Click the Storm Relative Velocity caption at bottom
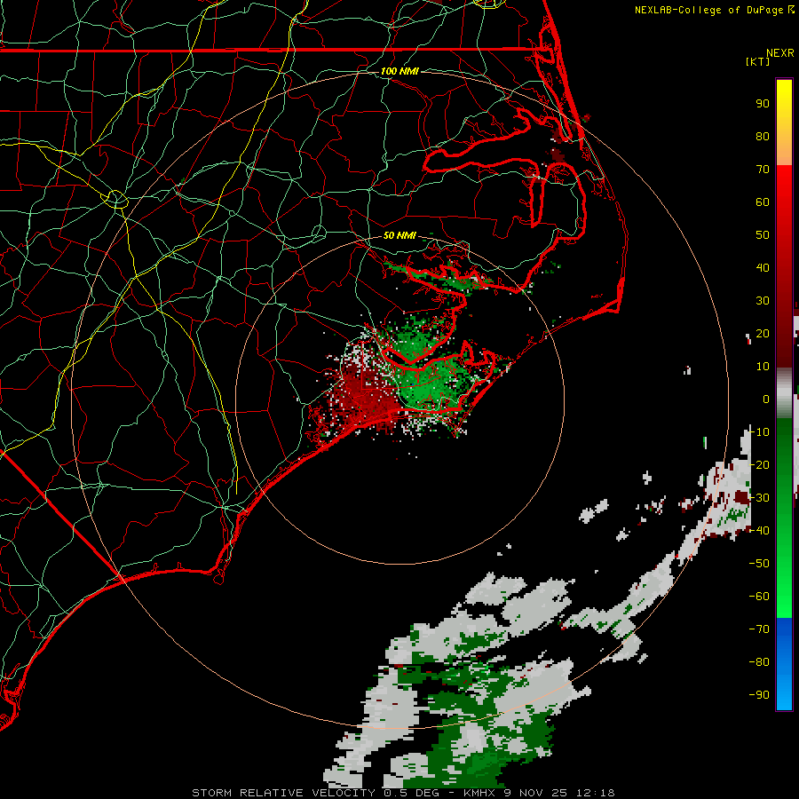Viewport: 799px width, 799px height. tap(403, 793)
